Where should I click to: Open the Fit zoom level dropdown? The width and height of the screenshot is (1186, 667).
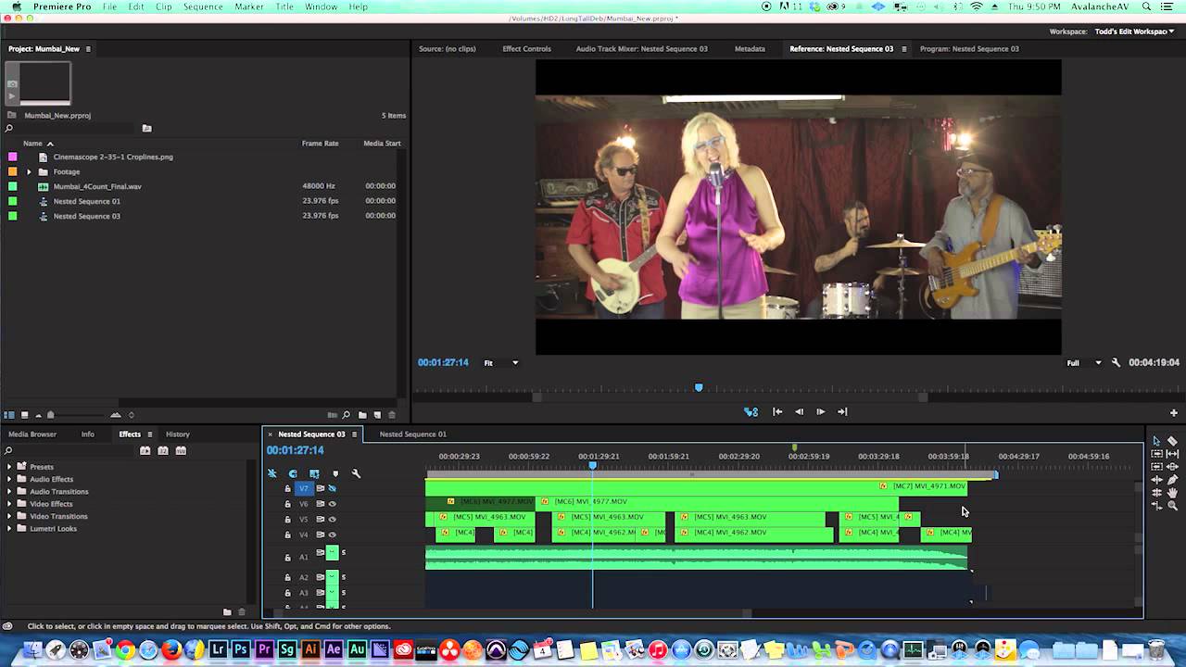click(501, 363)
